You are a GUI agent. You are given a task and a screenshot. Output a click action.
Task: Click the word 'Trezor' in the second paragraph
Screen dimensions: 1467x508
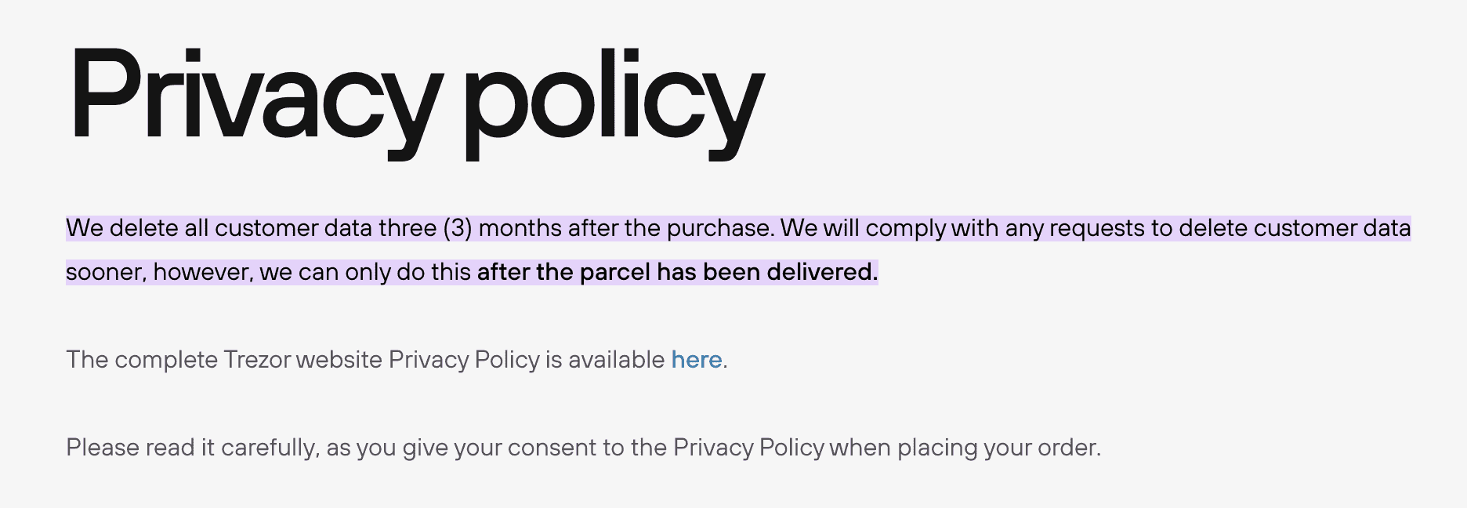257,360
